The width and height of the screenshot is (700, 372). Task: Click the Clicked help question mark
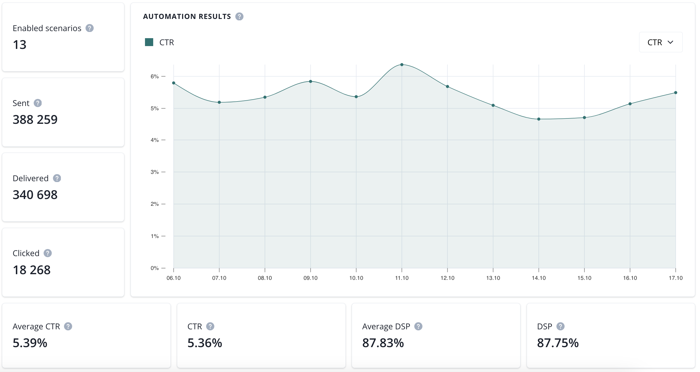pos(48,253)
